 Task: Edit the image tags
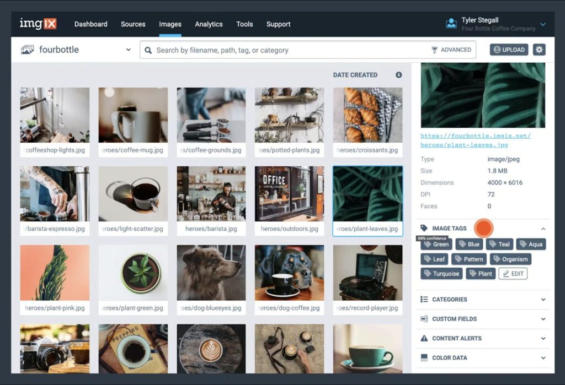point(513,274)
